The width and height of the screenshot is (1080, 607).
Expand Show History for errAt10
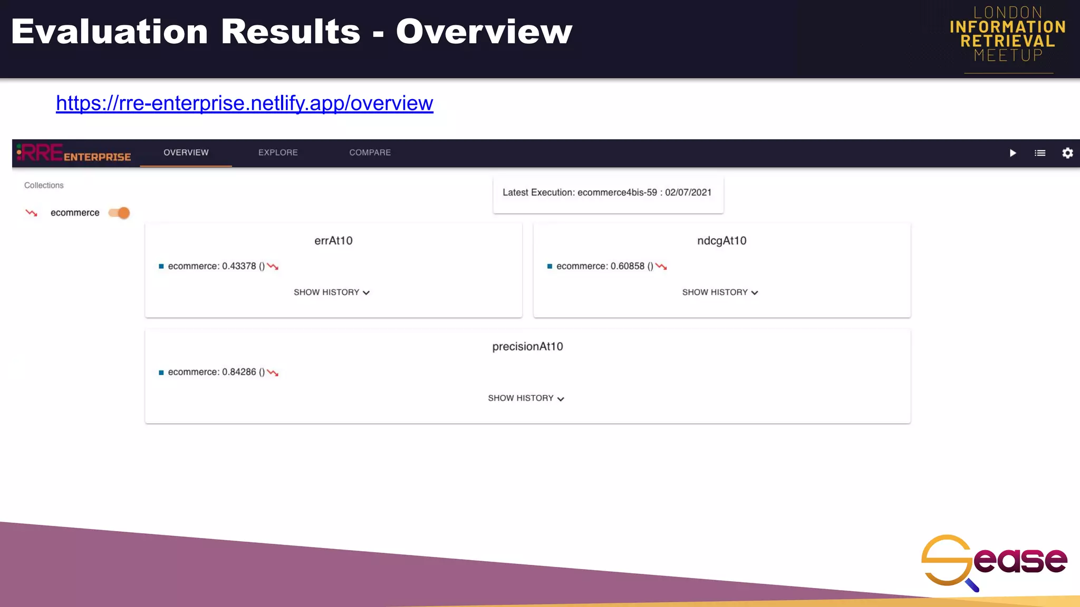click(x=332, y=292)
